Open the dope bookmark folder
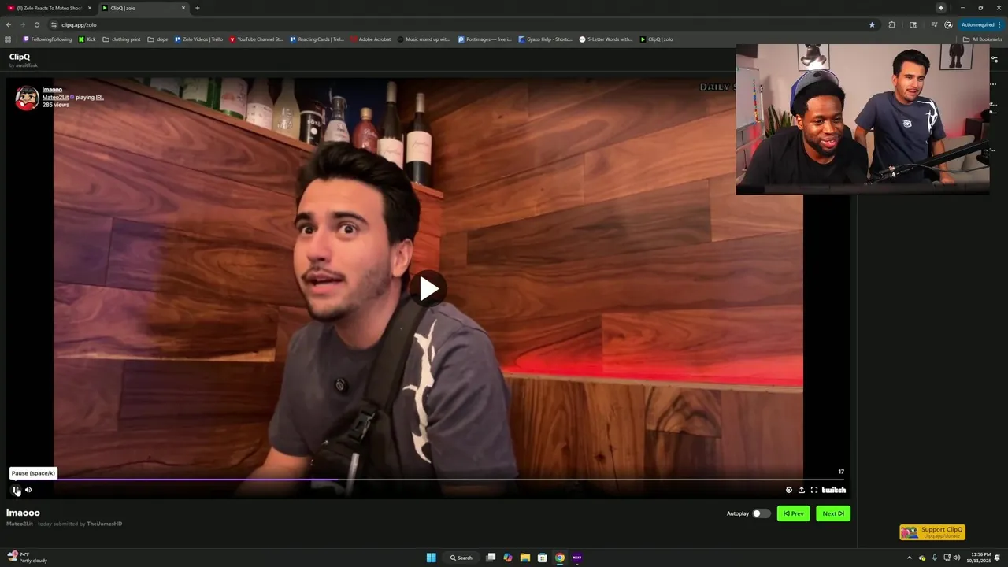1008x567 pixels. [x=157, y=39]
